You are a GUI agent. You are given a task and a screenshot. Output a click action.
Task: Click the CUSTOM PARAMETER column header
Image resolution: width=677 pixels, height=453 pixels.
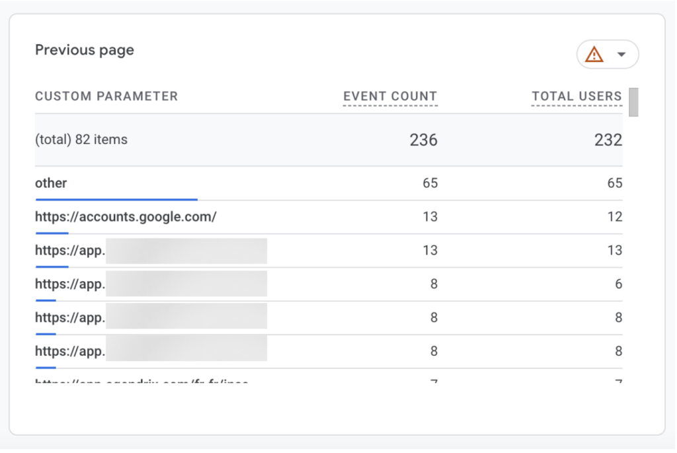[106, 97]
